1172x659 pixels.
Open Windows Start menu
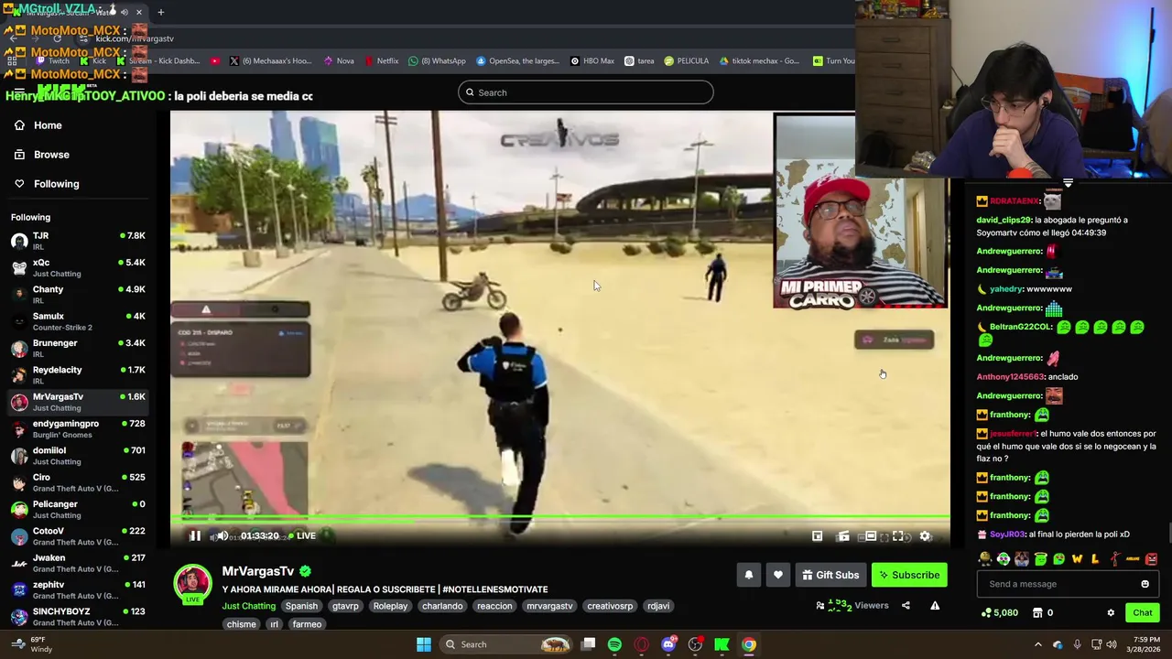424,644
